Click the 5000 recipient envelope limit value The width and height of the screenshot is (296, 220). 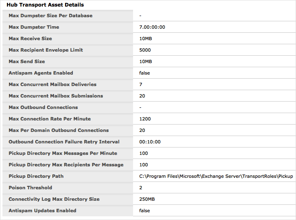click(145, 50)
